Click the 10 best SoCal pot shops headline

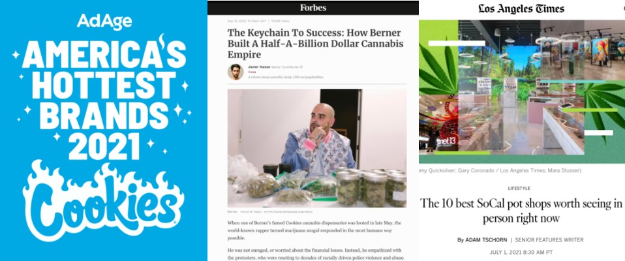click(521, 211)
